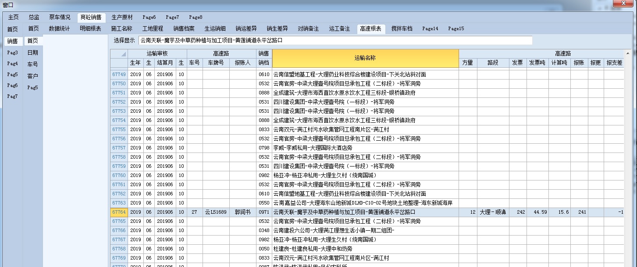The image size is (637, 267).
Task: Click the 云南建投六公司 transport name cell
Action: click(365, 230)
